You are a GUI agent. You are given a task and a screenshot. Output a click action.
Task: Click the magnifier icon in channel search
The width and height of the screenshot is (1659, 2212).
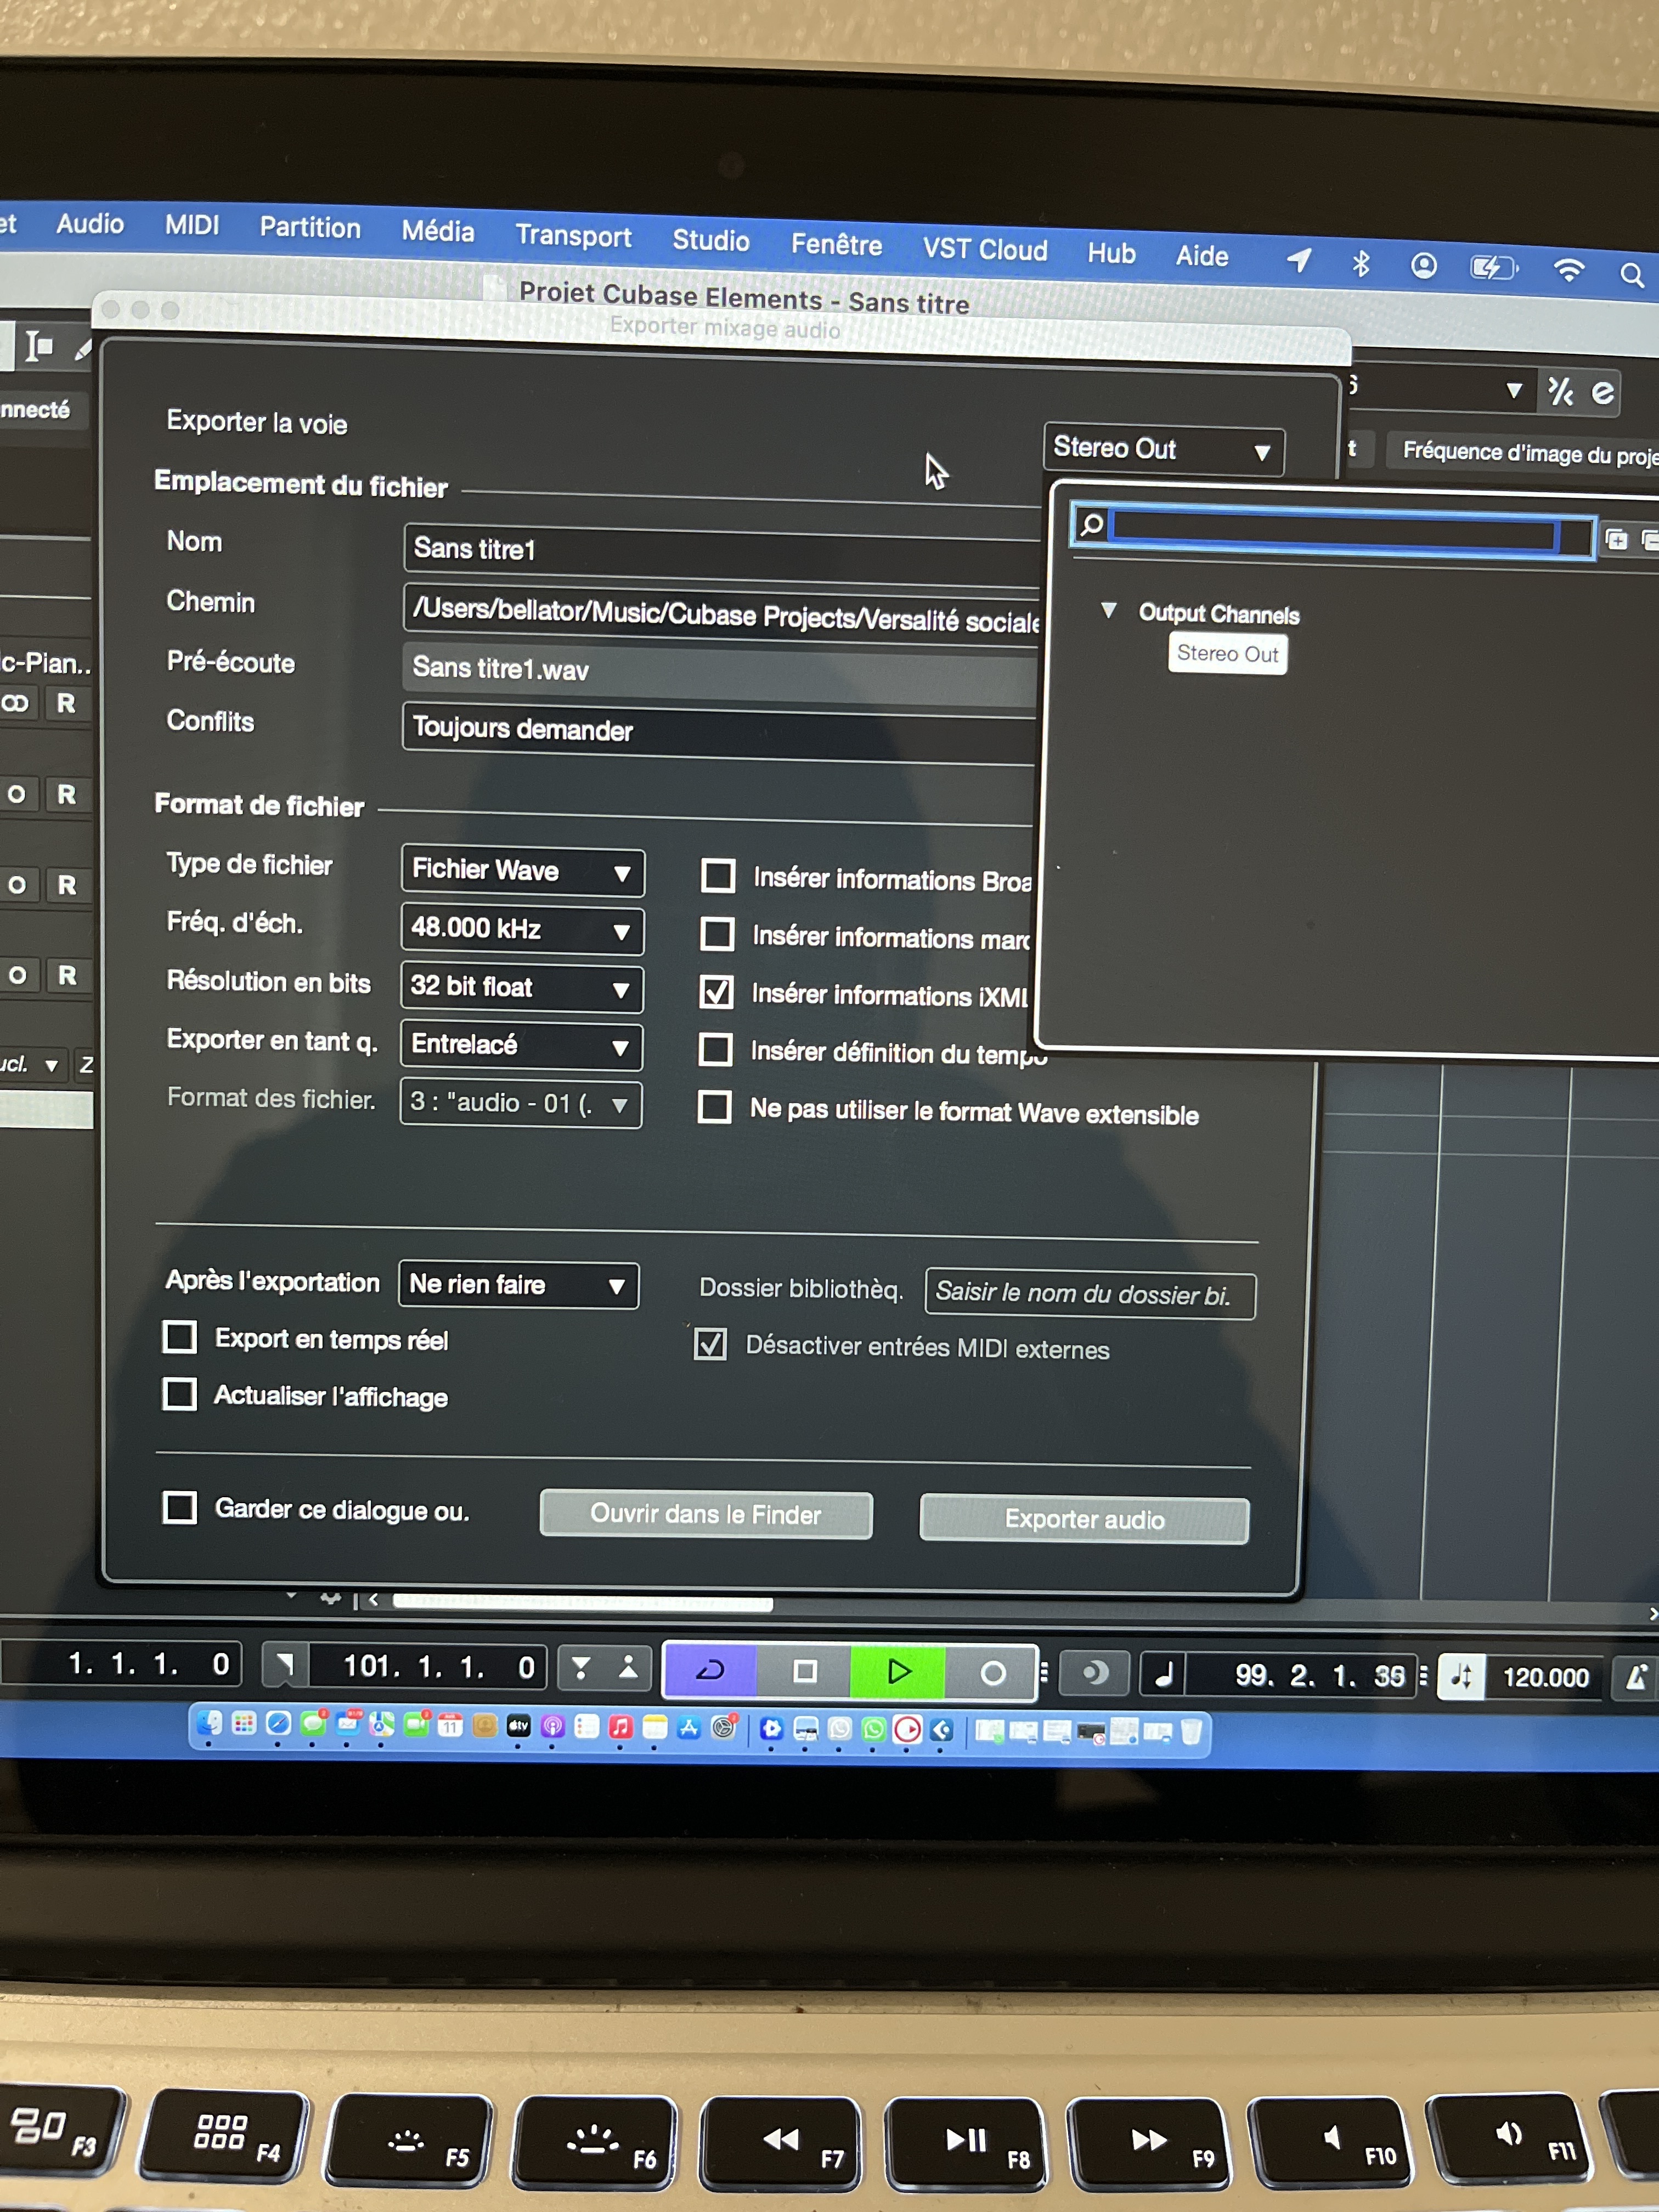(1092, 524)
